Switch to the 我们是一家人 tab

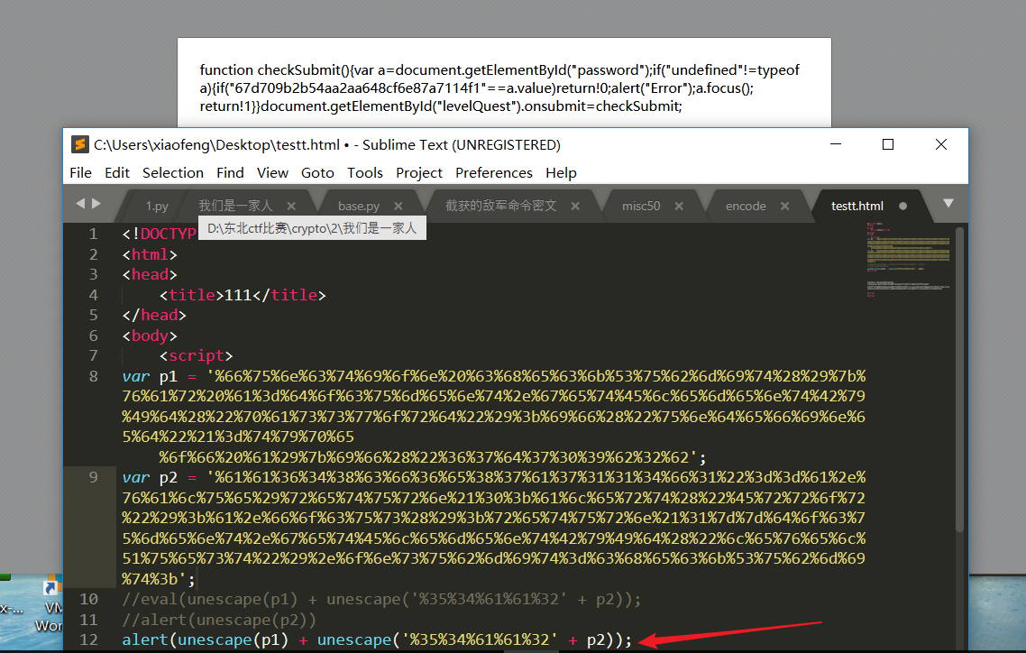pyautogui.click(x=235, y=207)
